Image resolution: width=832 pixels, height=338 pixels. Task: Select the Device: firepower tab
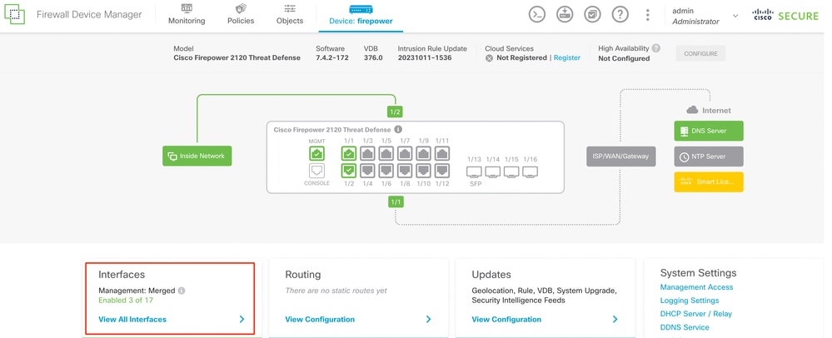click(x=361, y=15)
